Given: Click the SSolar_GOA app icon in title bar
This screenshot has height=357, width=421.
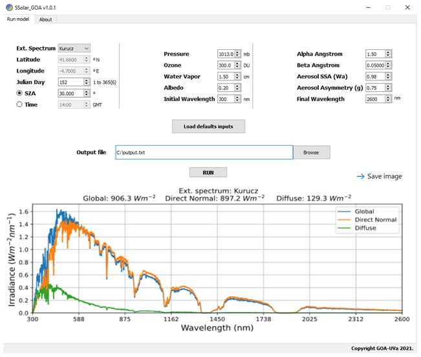Looking at the screenshot, I should (x=8, y=7).
